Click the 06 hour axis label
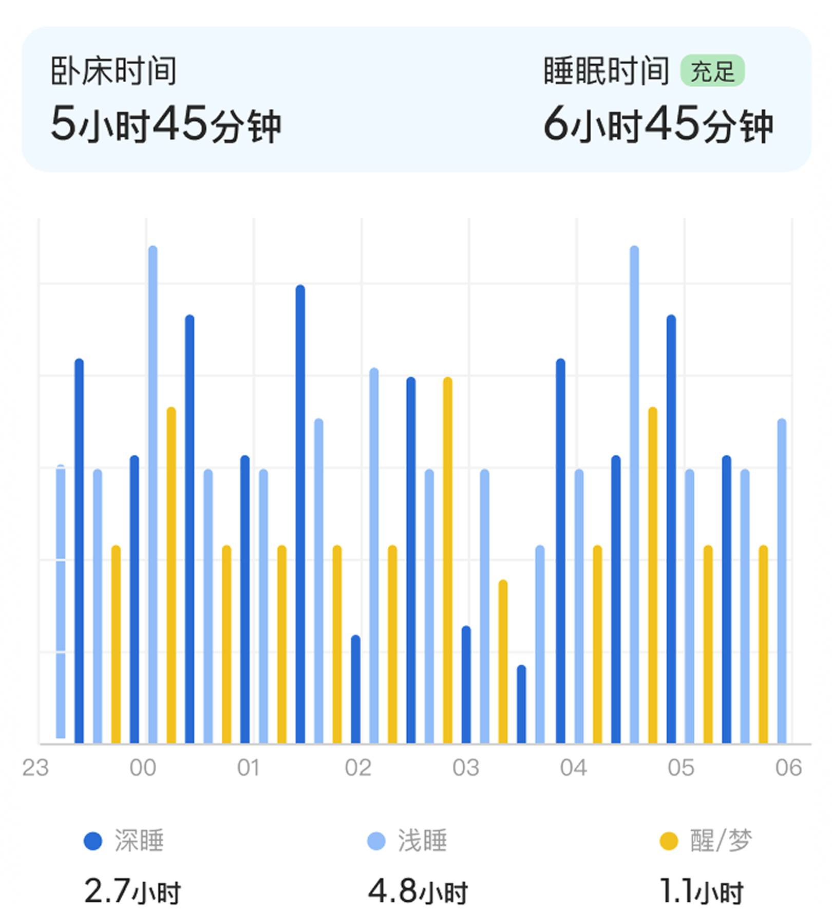This screenshot has height=911, width=832. [788, 768]
